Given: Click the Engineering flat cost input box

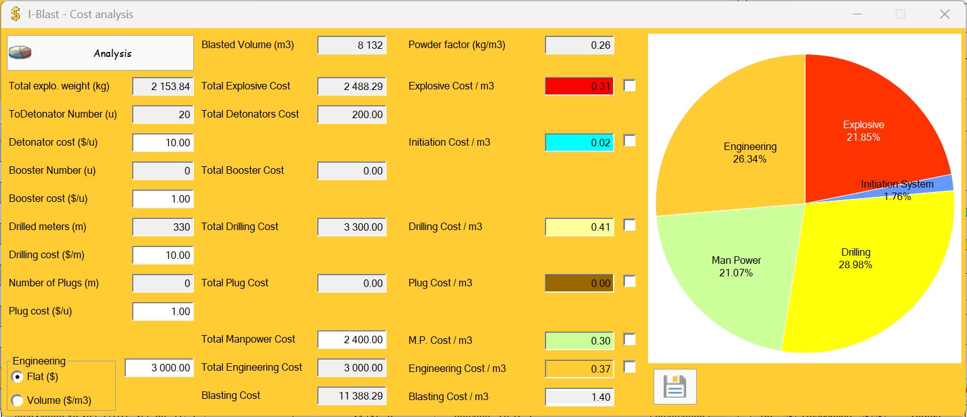Looking at the screenshot, I should point(159,368).
